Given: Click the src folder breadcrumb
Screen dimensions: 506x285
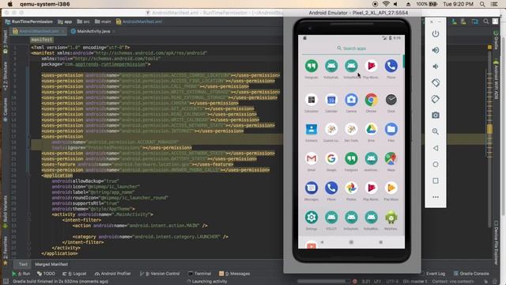Looking at the screenshot, I should click(84, 21).
